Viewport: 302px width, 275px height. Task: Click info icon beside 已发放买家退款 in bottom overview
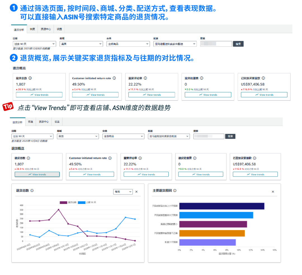tap(254, 158)
